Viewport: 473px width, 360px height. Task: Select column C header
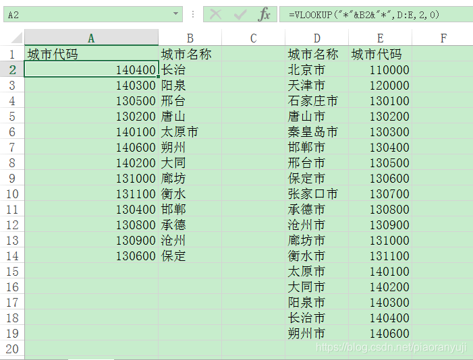[254, 38]
